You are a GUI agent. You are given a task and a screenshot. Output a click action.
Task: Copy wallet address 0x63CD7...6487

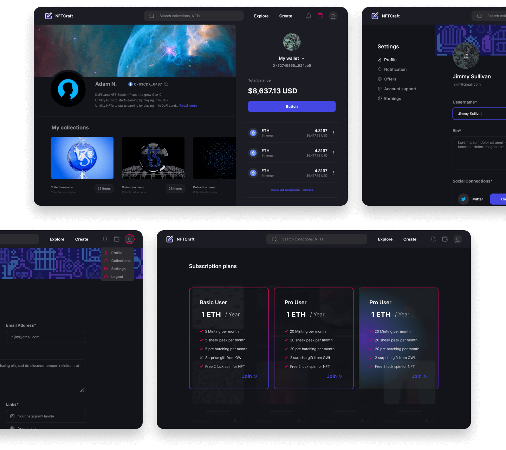click(x=166, y=84)
